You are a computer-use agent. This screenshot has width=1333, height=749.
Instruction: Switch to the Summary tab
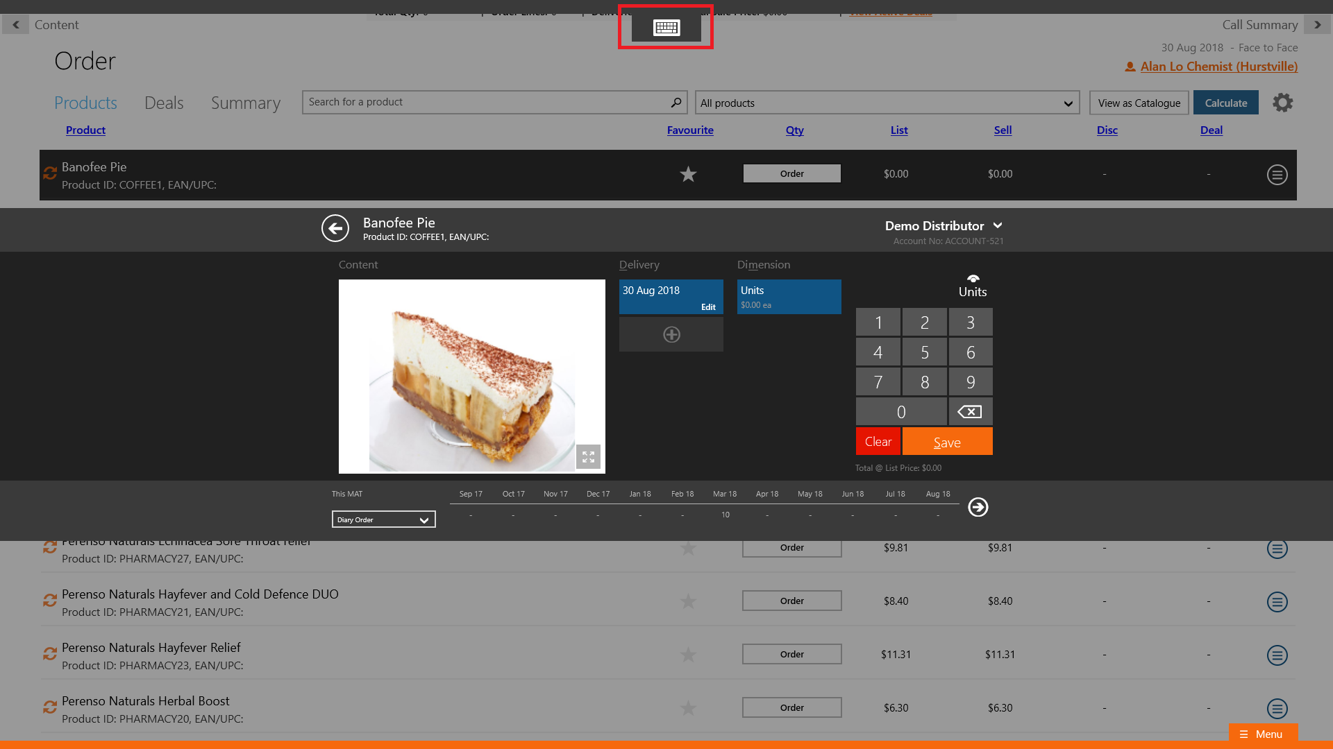(246, 103)
